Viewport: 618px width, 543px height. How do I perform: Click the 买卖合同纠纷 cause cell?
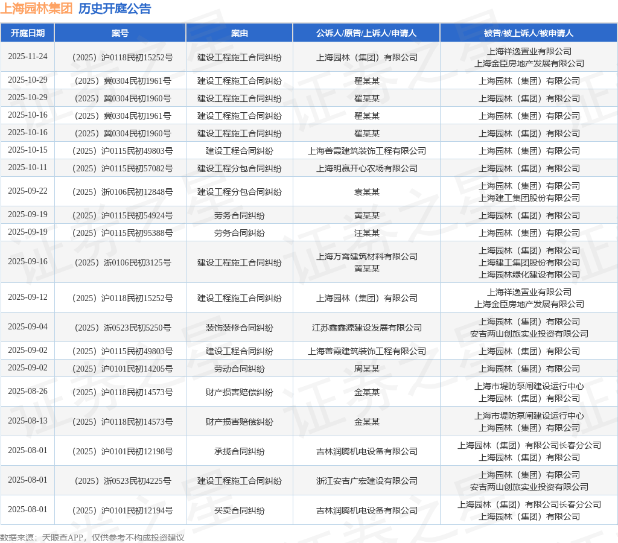click(239, 510)
